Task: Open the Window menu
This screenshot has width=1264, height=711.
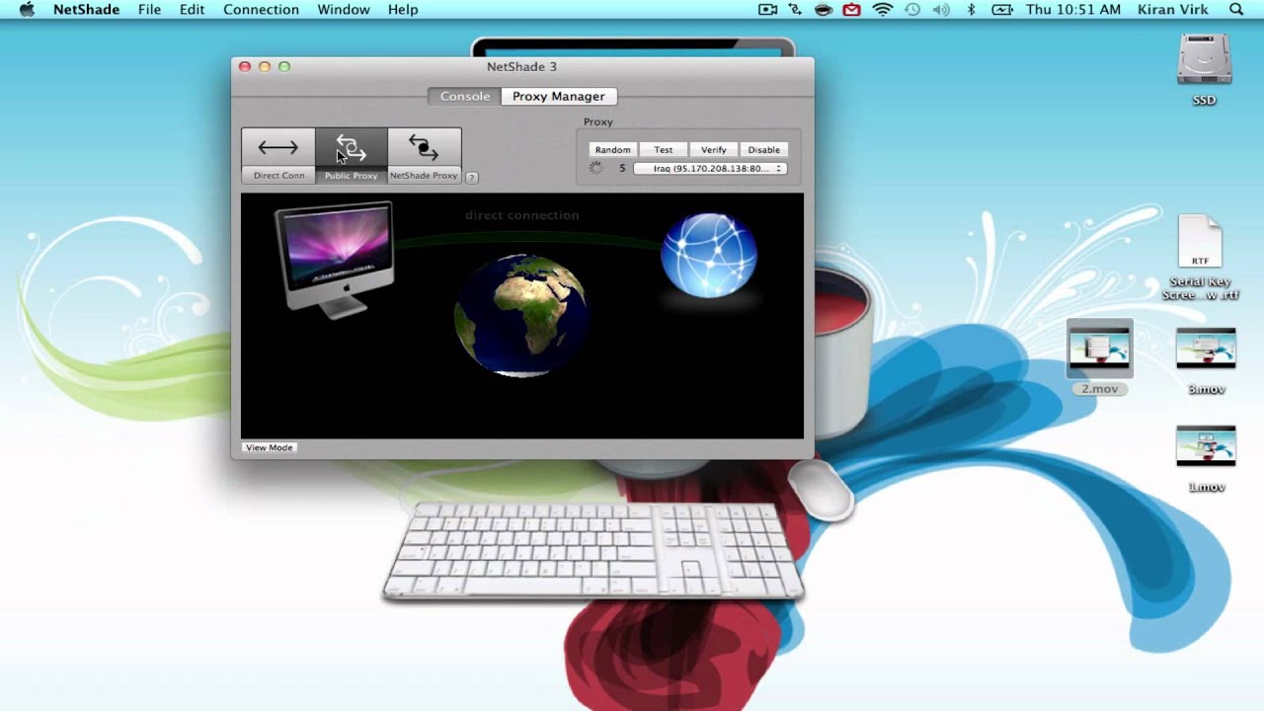Action: (344, 10)
